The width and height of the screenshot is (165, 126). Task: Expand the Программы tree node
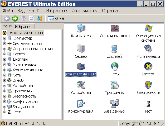coord(4,91)
